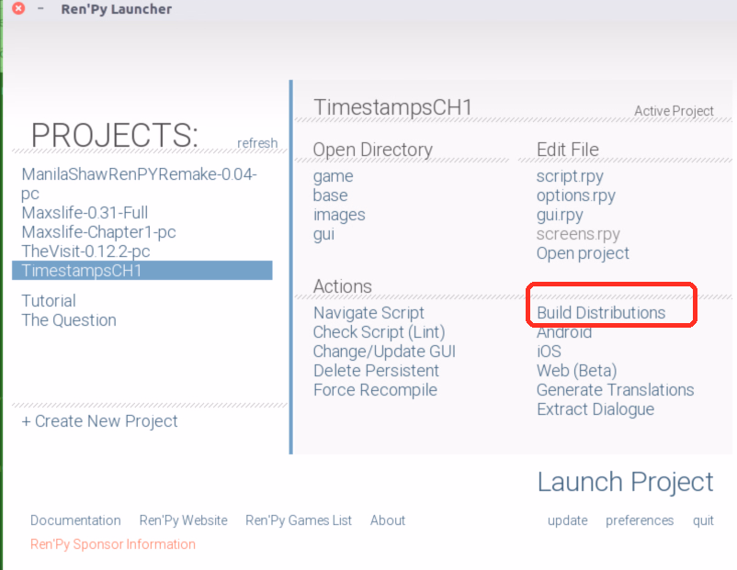This screenshot has width=737, height=570.
Task: Click Open project under Edit File
Action: coord(583,253)
